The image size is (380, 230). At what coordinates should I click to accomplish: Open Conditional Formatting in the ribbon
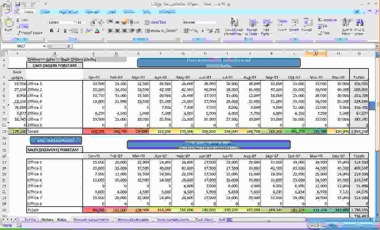(x=234, y=26)
